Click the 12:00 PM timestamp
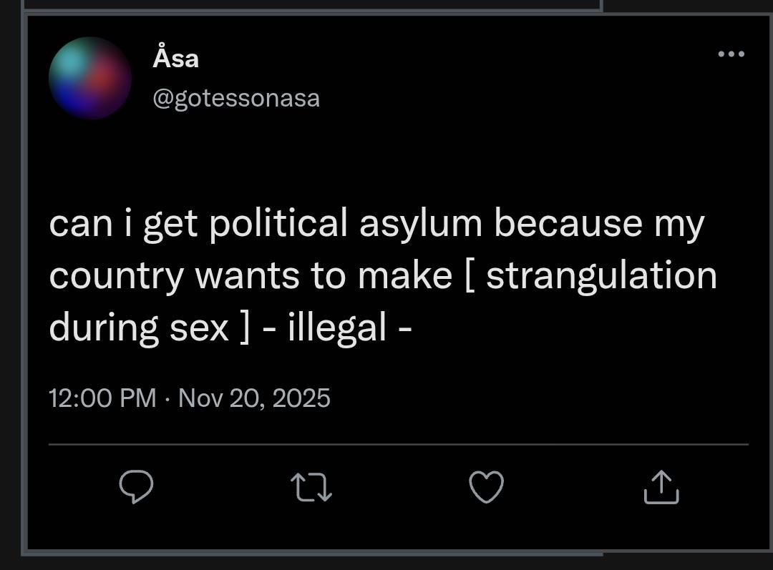Screen dimensions: 773x570 point(102,398)
